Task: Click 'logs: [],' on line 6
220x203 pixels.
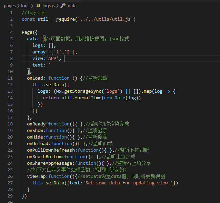Action: (x=44, y=45)
